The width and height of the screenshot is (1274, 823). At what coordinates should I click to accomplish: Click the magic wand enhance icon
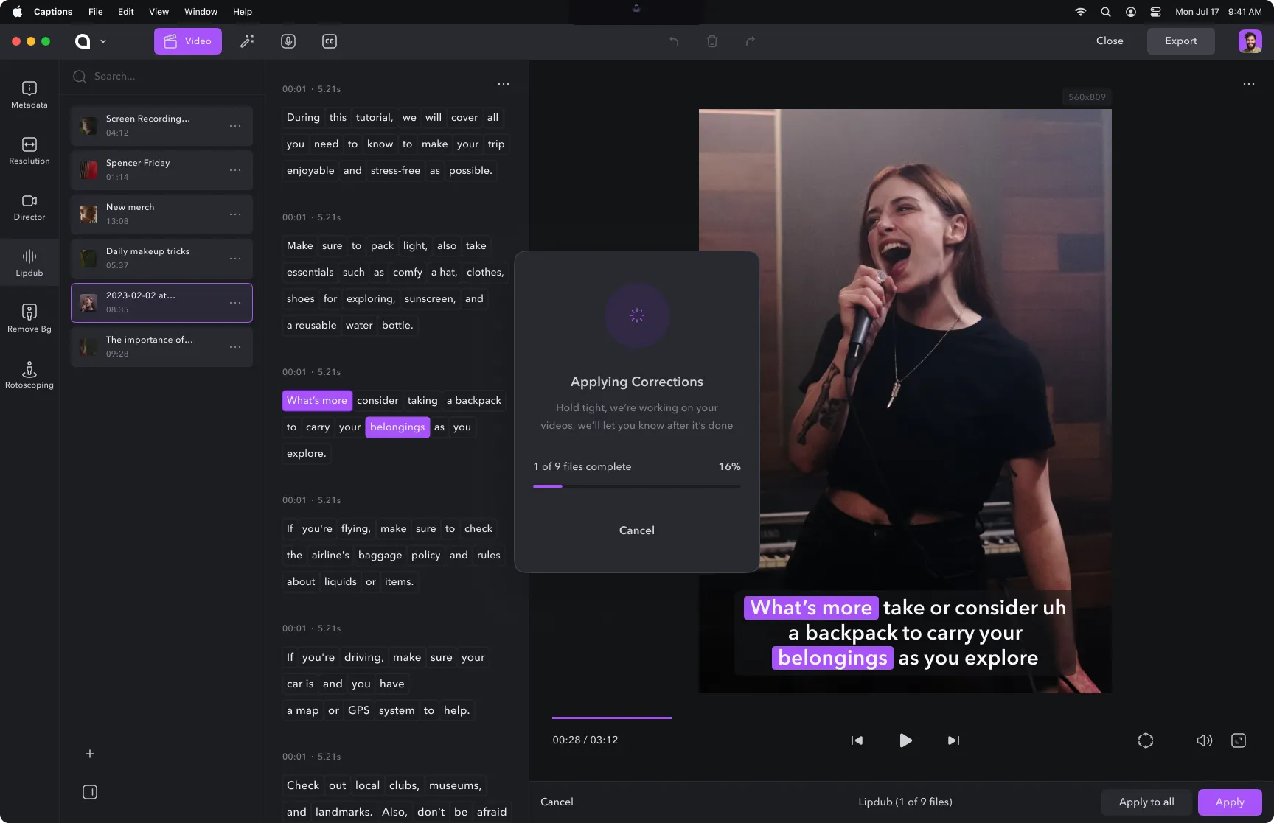(x=246, y=41)
